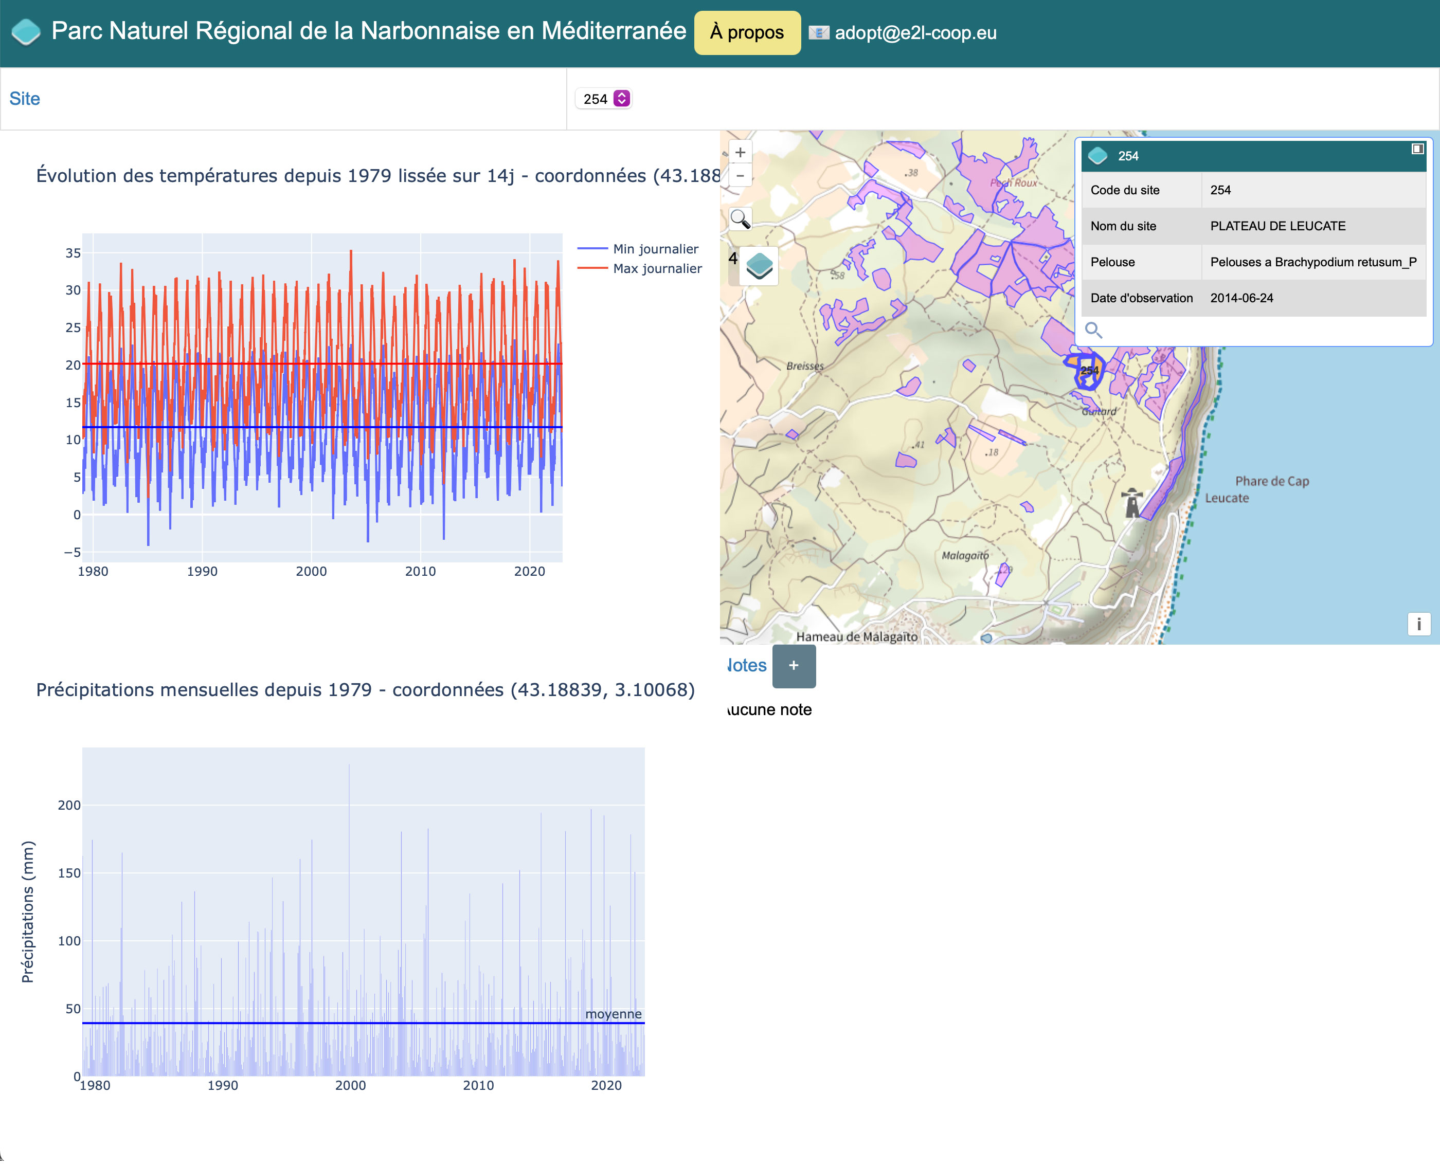Open the map layer switcher
Viewport: 1440px width, 1168px height.
(760, 266)
